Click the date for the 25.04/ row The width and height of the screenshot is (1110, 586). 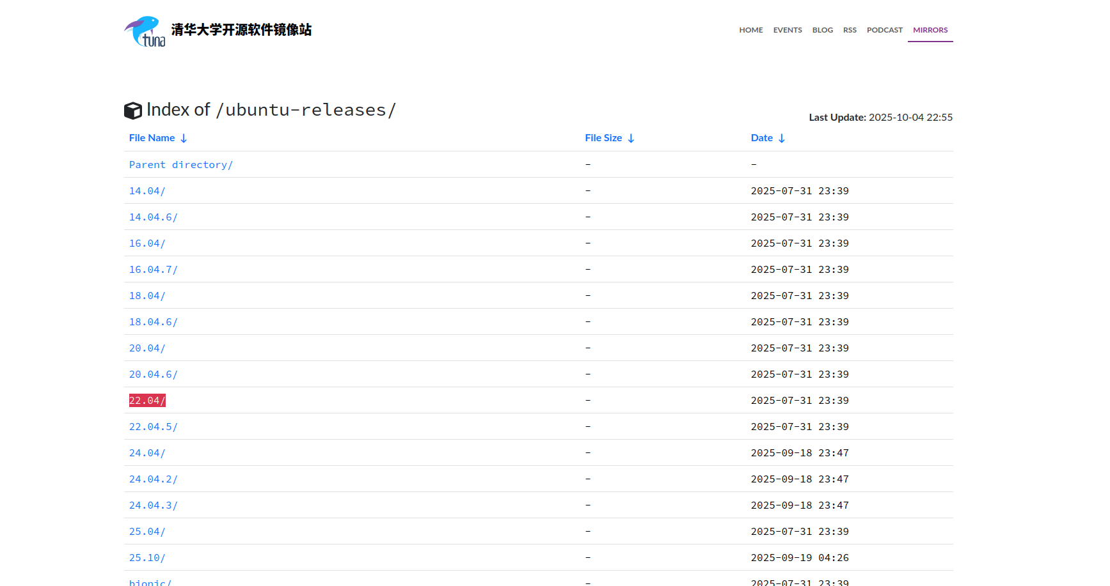click(x=800, y=532)
